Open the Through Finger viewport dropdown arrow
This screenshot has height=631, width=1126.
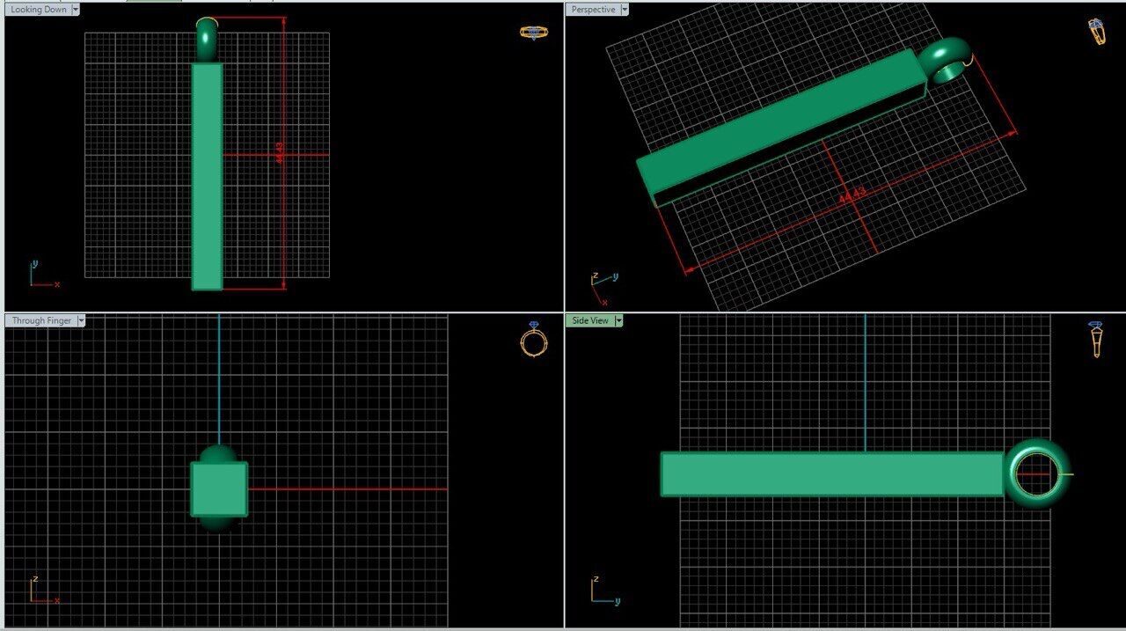tap(81, 321)
